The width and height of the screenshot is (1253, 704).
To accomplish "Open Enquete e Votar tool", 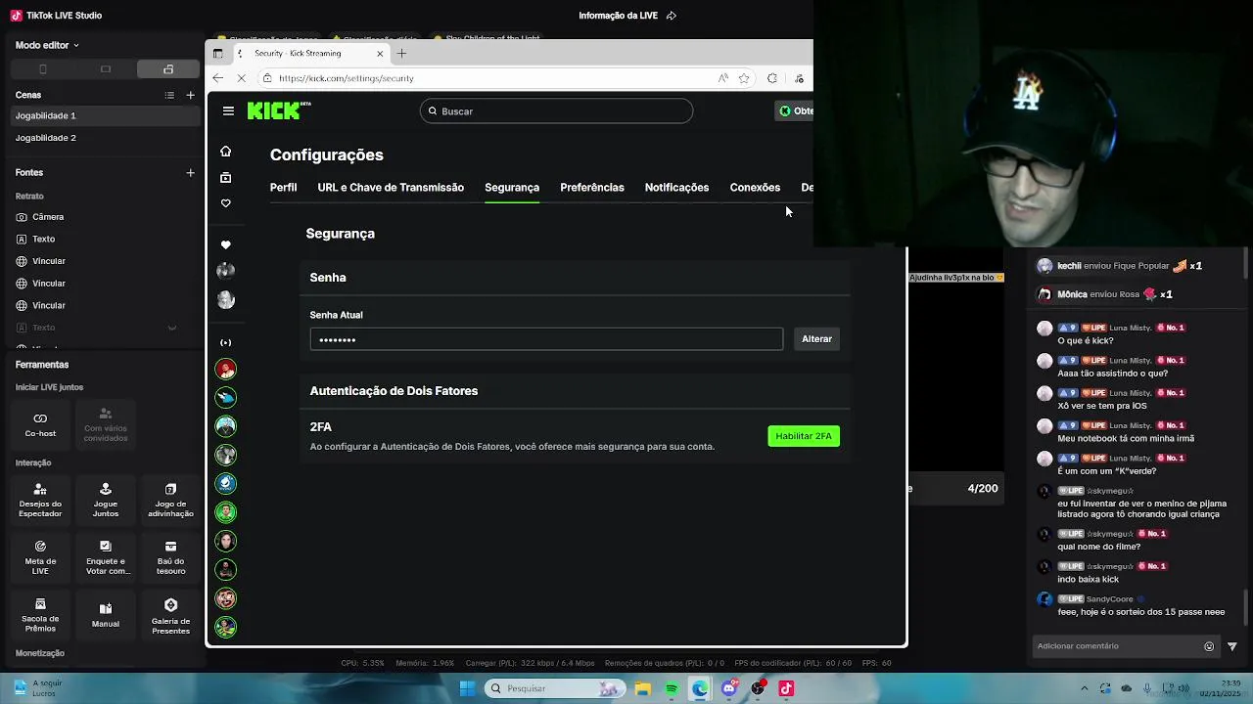I will [x=106, y=556].
